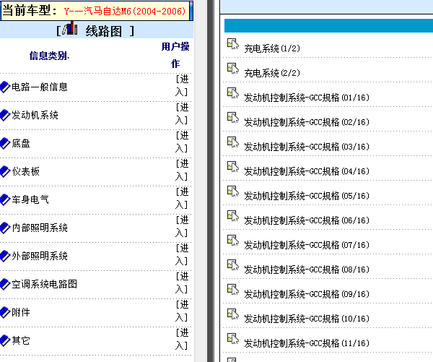
Task: Select 电路一般信息 category text
Action: point(40,87)
